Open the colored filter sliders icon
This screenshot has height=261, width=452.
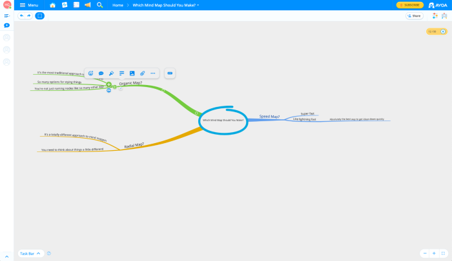pos(435,16)
